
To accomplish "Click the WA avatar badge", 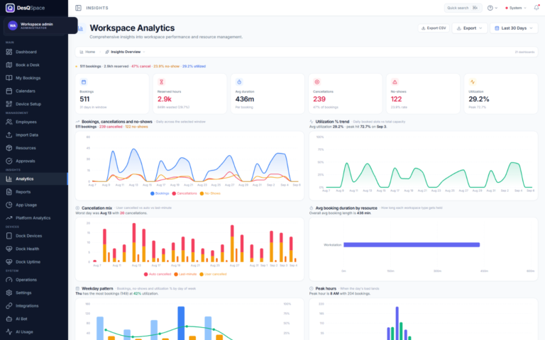I will point(13,25).
